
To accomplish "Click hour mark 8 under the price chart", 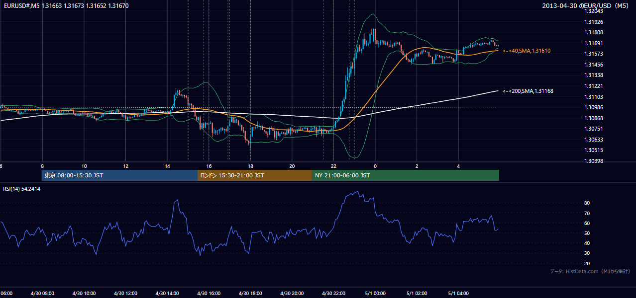I will point(42,166).
